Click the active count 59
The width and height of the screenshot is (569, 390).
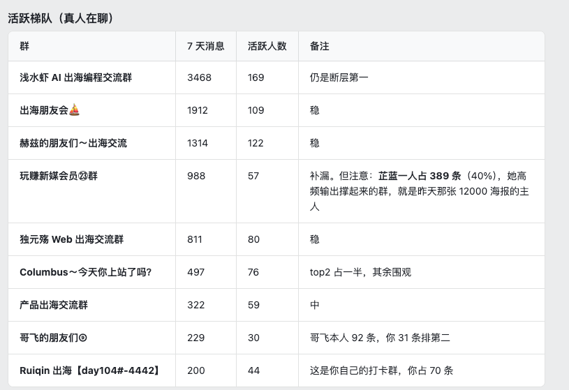click(x=253, y=305)
